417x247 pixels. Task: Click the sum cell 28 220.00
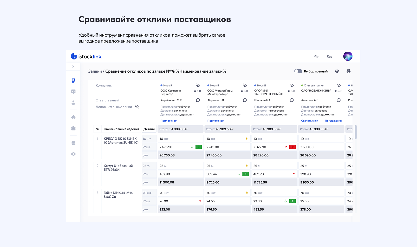coord(274,155)
